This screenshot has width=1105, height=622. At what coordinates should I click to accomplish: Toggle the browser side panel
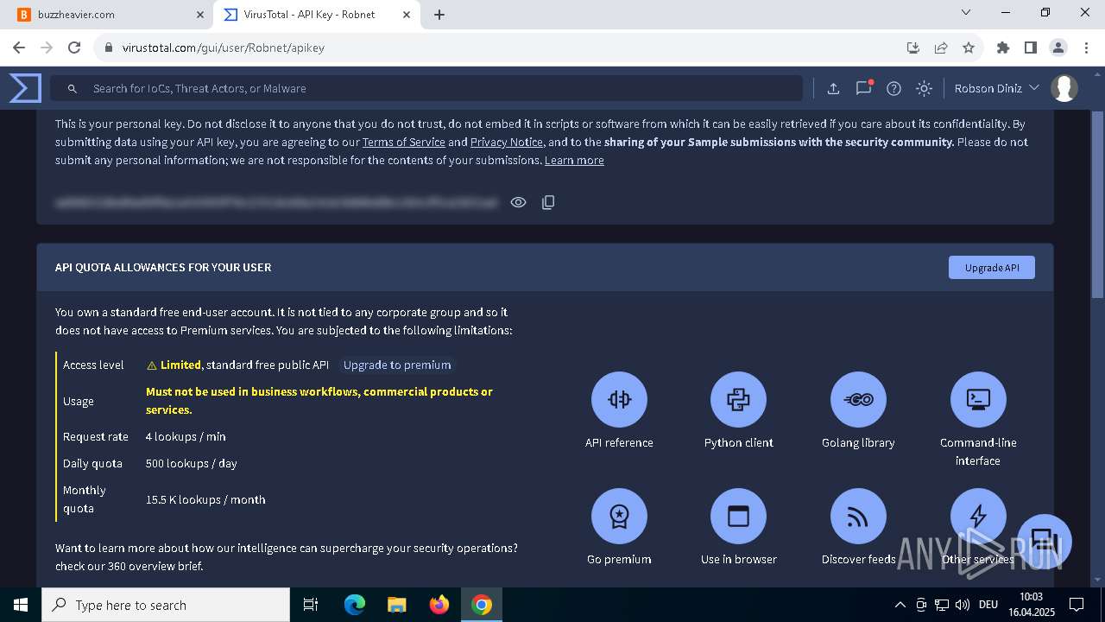pos(1030,48)
